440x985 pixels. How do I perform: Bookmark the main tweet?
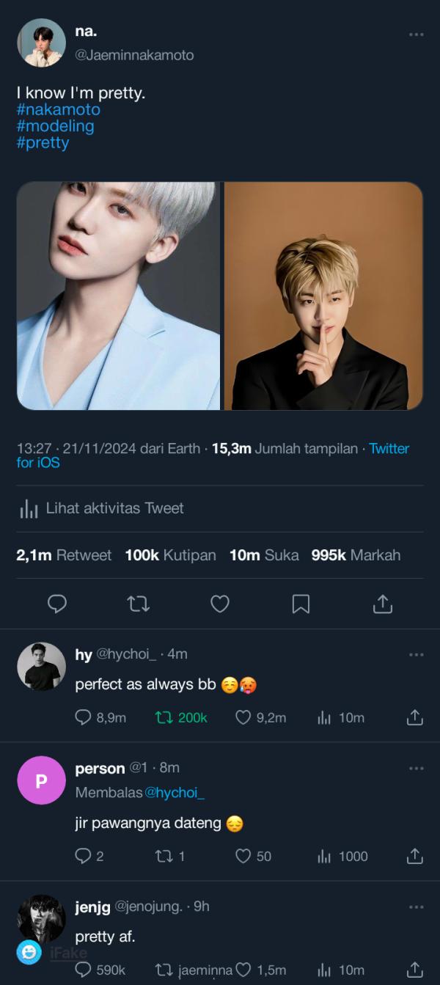coord(301,604)
